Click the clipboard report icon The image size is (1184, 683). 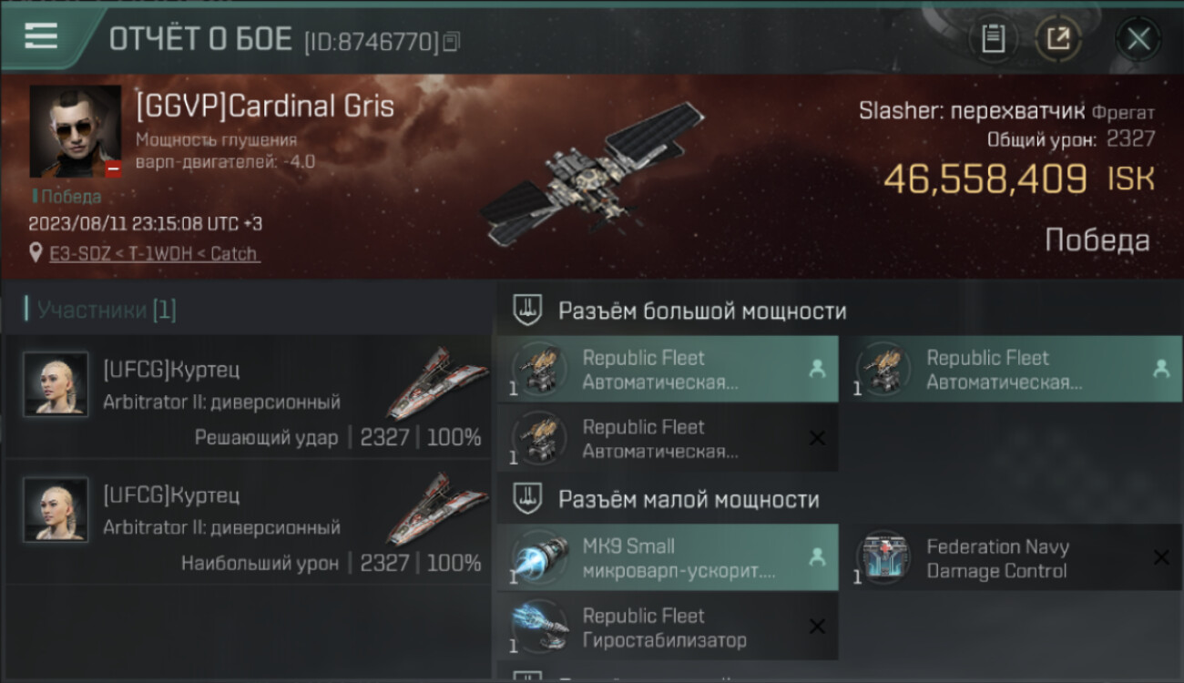[x=993, y=39]
